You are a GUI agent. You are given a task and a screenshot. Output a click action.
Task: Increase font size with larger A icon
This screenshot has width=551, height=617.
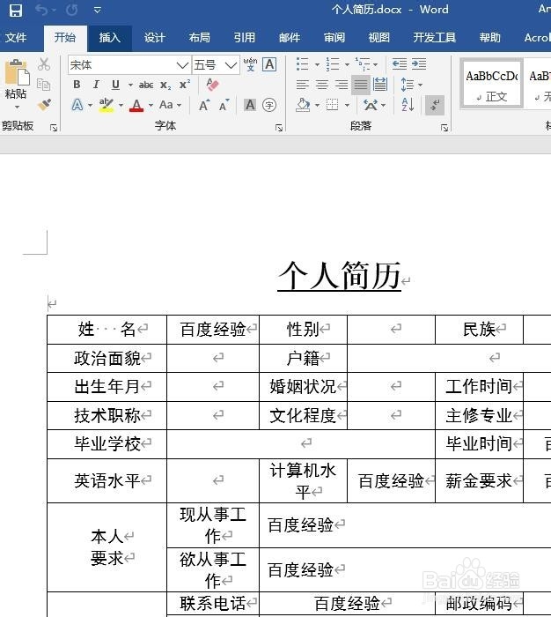click(204, 105)
